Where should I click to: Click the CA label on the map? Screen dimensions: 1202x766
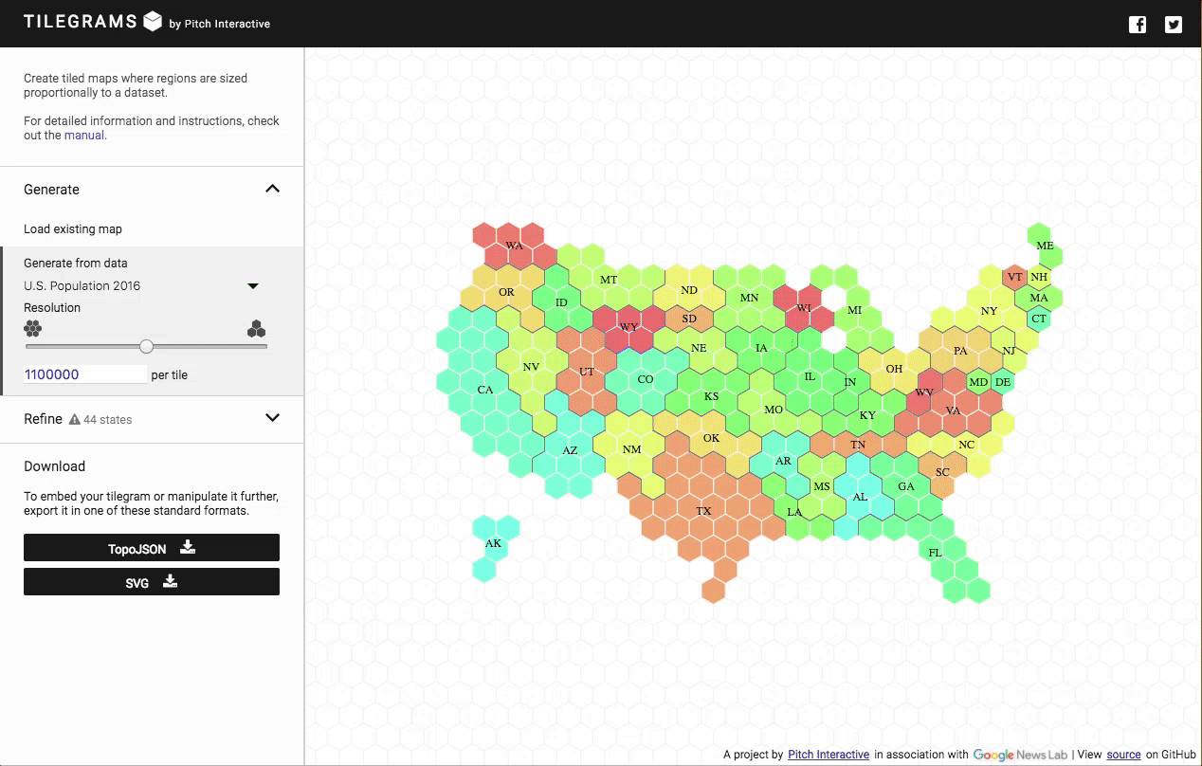(485, 390)
